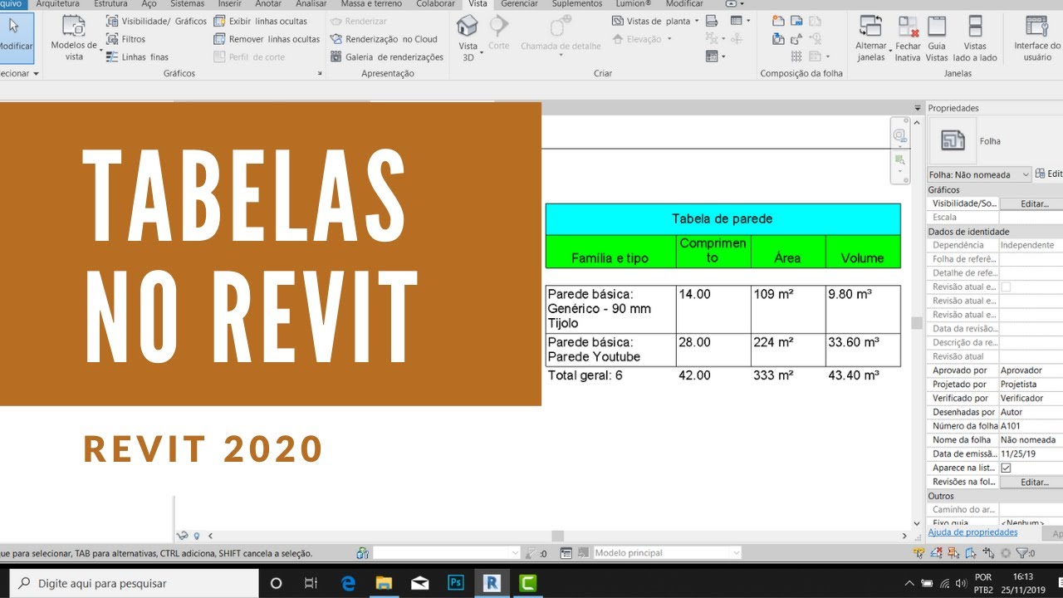Viewport: 1063px width, 598px height.
Task: Click the guide grid icon in Composição da folha
Action: 797,56
